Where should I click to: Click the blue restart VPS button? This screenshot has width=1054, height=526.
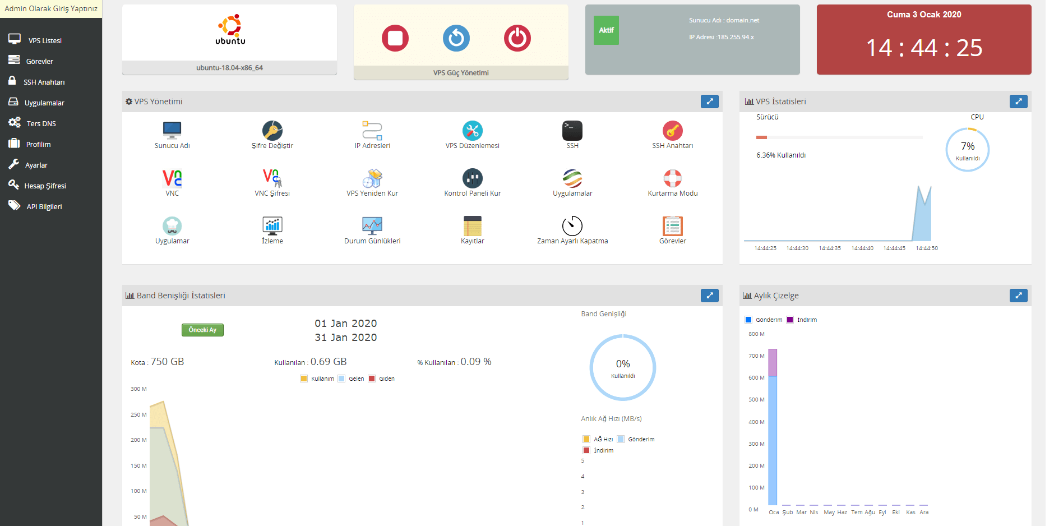456,38
